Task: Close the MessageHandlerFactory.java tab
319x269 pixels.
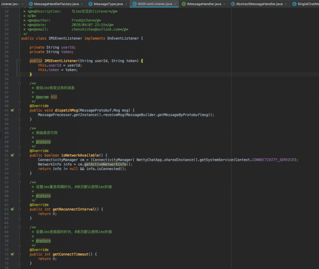Action: pyautogui.click(x=82, y=4)
